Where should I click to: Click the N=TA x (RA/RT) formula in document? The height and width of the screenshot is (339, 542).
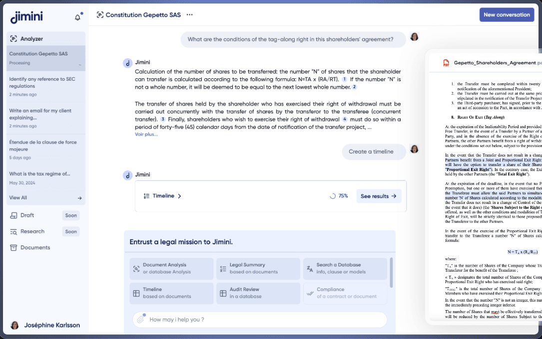click(x=523, y=252)
